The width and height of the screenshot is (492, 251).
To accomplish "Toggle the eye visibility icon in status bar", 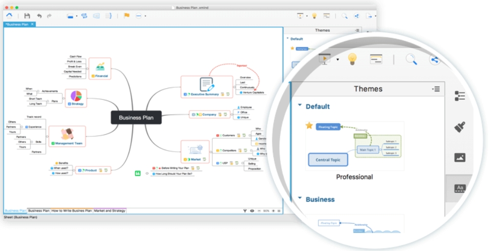I will [252, 211].
